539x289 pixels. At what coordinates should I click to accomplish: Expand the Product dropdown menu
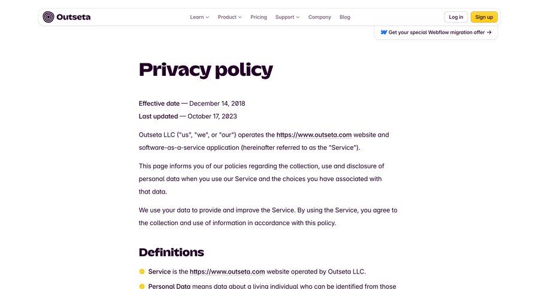pyautogui.click(x=229, y=17)
